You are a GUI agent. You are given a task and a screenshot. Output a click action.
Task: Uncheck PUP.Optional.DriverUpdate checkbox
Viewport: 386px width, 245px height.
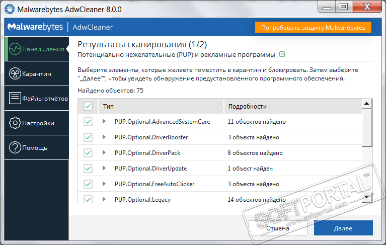pyautogui.click(x=88, y=169)
